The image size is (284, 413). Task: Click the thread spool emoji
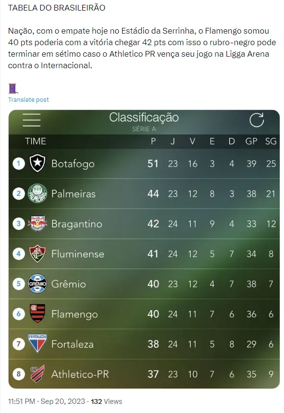13,89
